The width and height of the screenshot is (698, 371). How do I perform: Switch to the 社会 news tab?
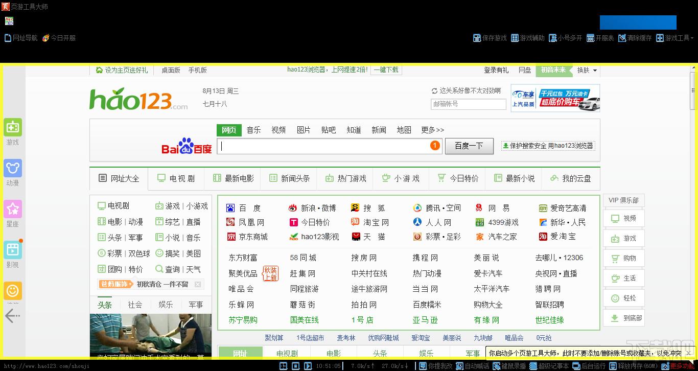tap(135, 305)
